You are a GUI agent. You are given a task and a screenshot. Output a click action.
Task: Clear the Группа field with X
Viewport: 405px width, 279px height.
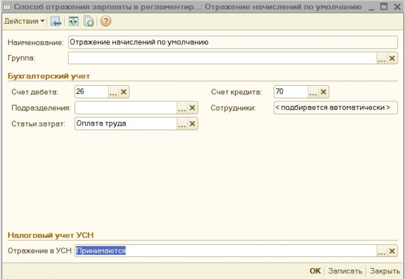click(x=392, y=58)
